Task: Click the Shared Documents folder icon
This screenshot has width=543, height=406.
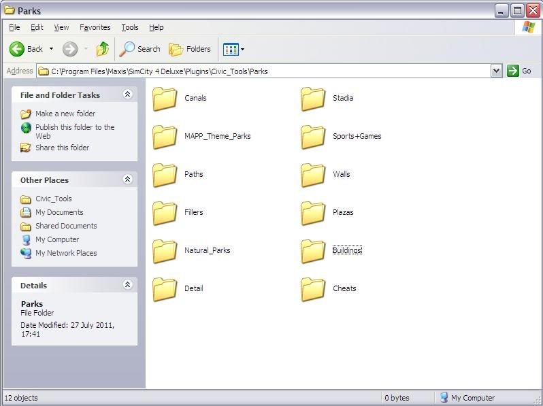Action: pos(26,226)
